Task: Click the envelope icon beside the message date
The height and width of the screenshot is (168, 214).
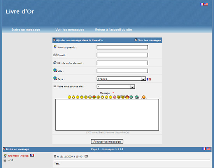Action: tap(86, 156)
